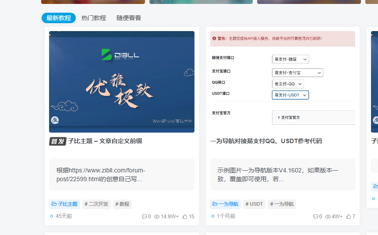Click the 一为导航 category folder tag
Viewport: 378px width, 235px height.
[226, 204]
